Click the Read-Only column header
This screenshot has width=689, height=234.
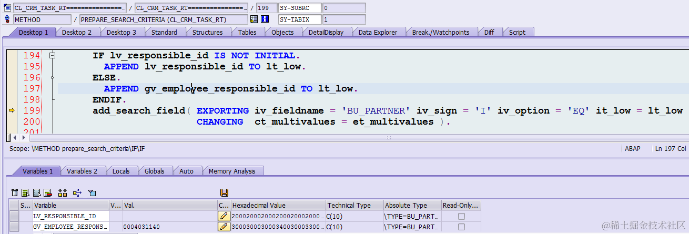tap(461, 206)
